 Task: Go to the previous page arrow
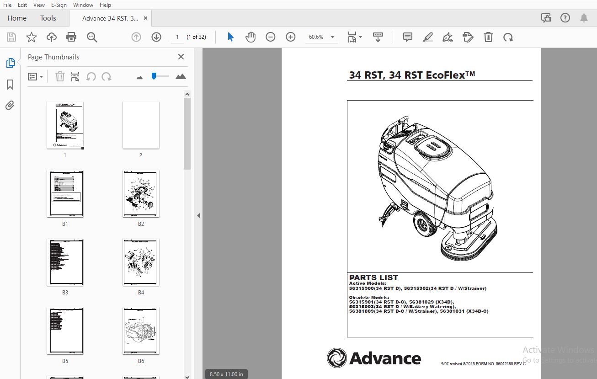pyautogui.click(x=136, y=37)
